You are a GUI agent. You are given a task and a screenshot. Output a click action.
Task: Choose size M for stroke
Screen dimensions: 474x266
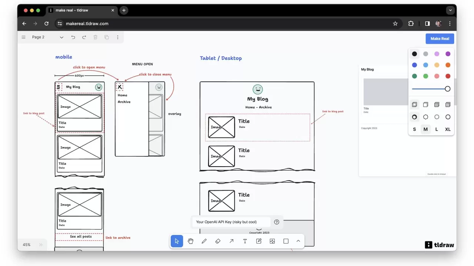tap(425, 129)
